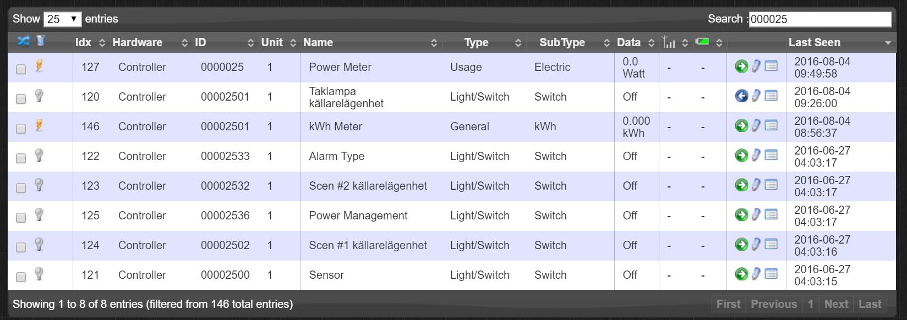The image size is (907, 320).
Task: Click green arrow for Power Meter row
Action: 741,67
